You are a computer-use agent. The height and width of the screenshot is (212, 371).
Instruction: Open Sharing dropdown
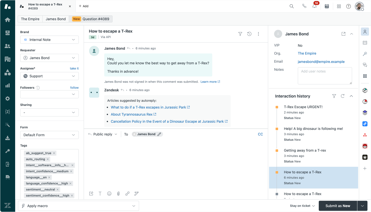click(x=49, y=112)
